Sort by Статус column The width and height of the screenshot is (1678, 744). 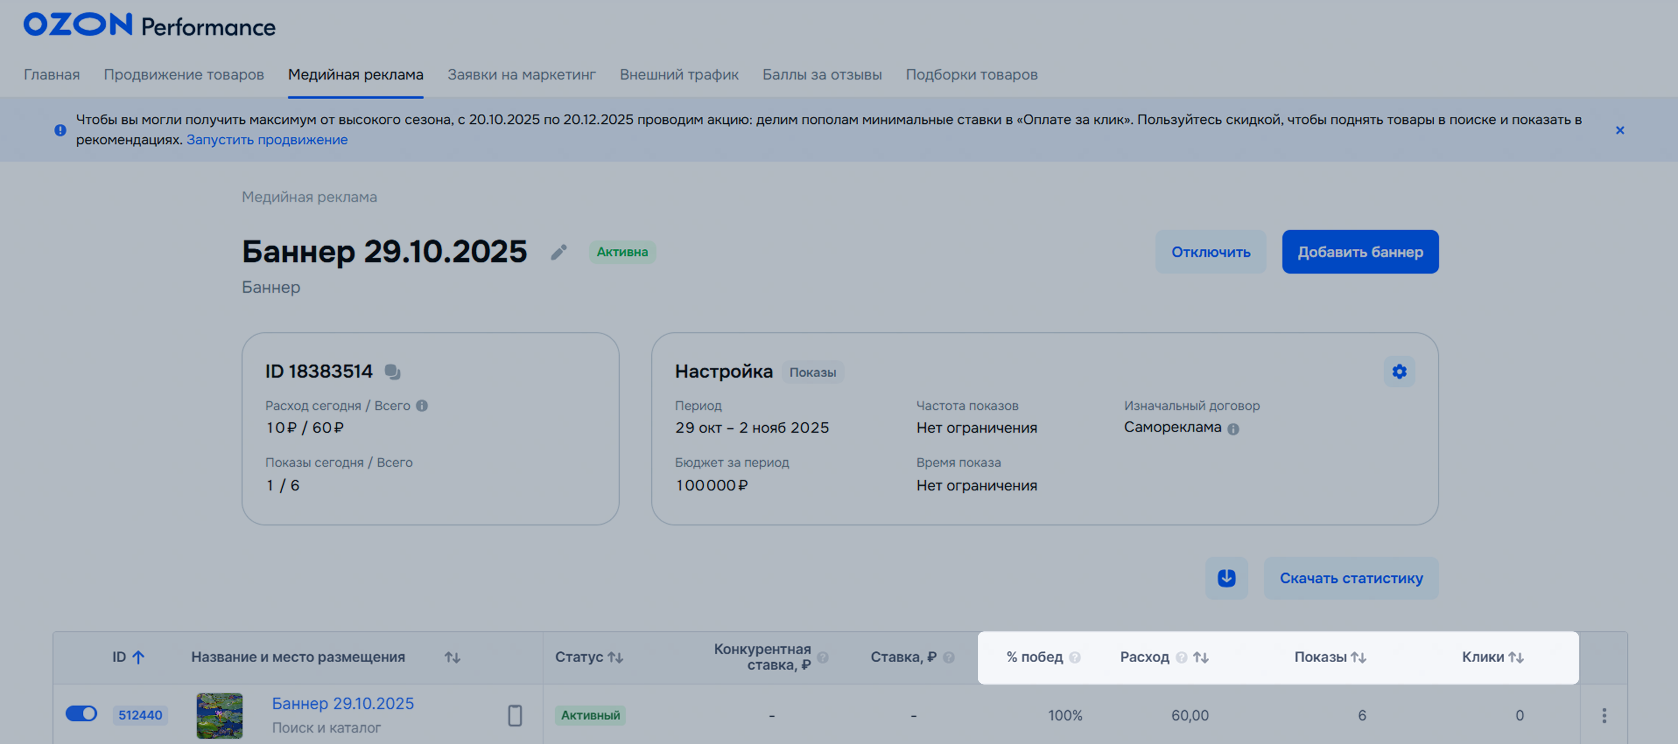click(615, 657)
